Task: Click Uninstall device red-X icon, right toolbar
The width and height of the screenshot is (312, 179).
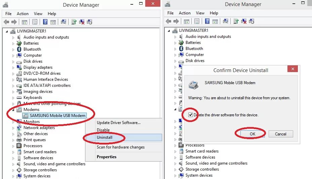Action: pos(243,21)
